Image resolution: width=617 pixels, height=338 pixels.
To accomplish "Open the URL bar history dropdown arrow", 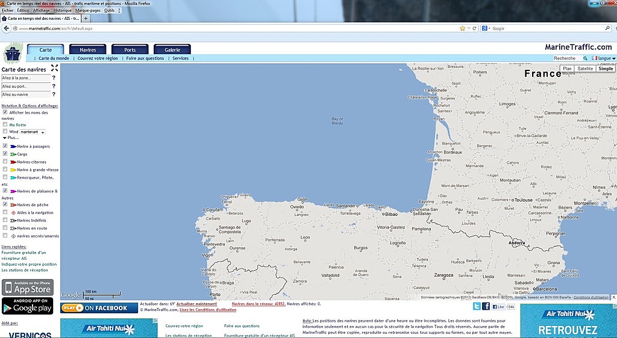I will click(x=469, y=28).
